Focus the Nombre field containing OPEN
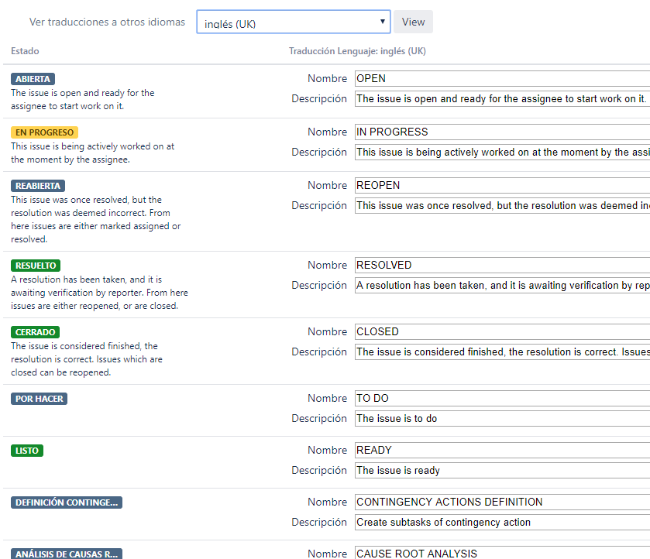This screenshot has height=559, width=650. coord(503,79)
